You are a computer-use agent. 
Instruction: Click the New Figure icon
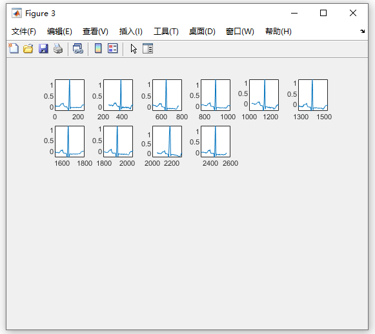pos(14,48)
